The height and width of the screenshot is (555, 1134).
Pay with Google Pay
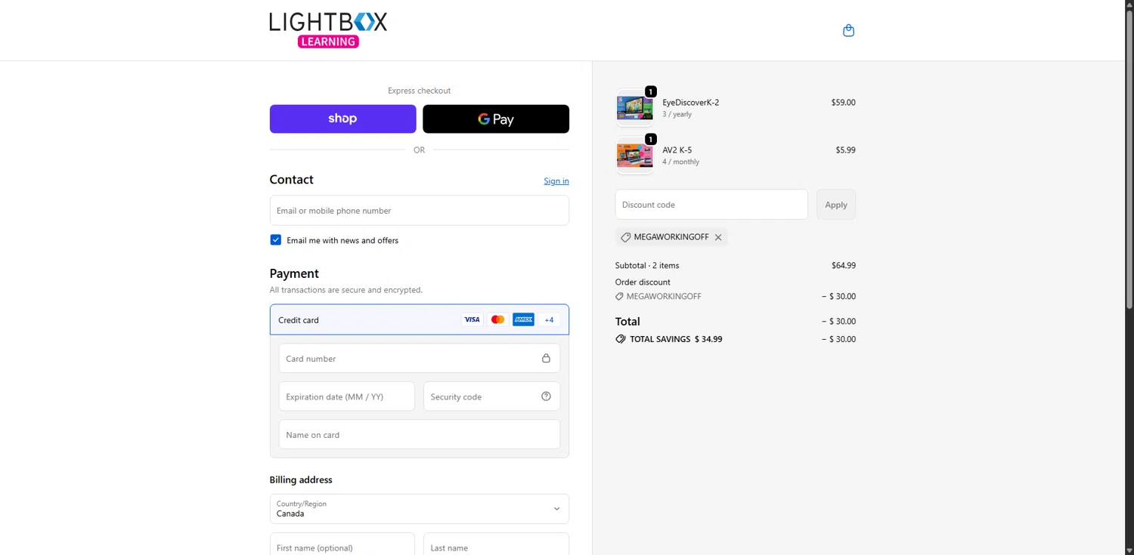(x=496, y=119)
